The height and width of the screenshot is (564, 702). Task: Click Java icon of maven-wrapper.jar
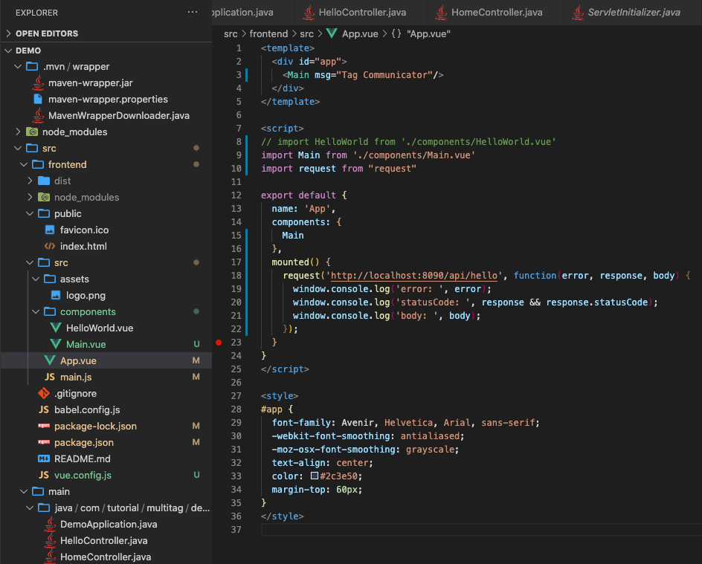tap(38, 82)
